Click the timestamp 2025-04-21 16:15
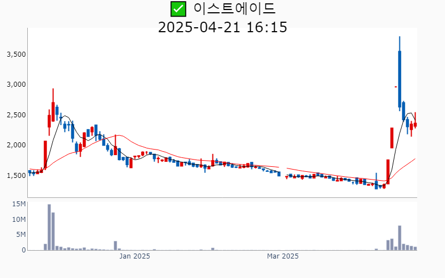The height and width of the screenshot is (278, 445). (x=222, y=27)
